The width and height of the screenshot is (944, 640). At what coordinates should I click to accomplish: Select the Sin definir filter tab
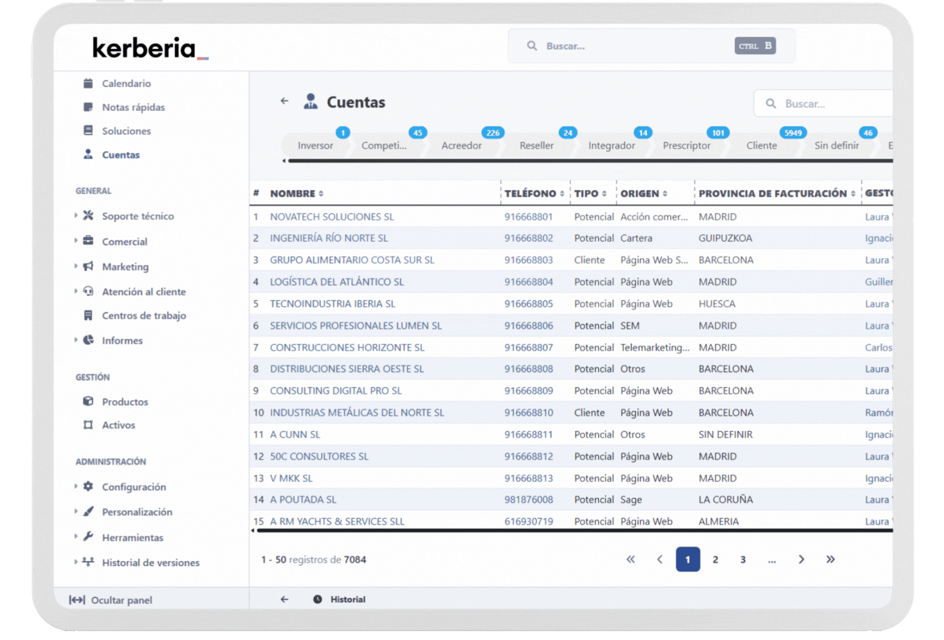pyautogui.click(x=836, y=146)
